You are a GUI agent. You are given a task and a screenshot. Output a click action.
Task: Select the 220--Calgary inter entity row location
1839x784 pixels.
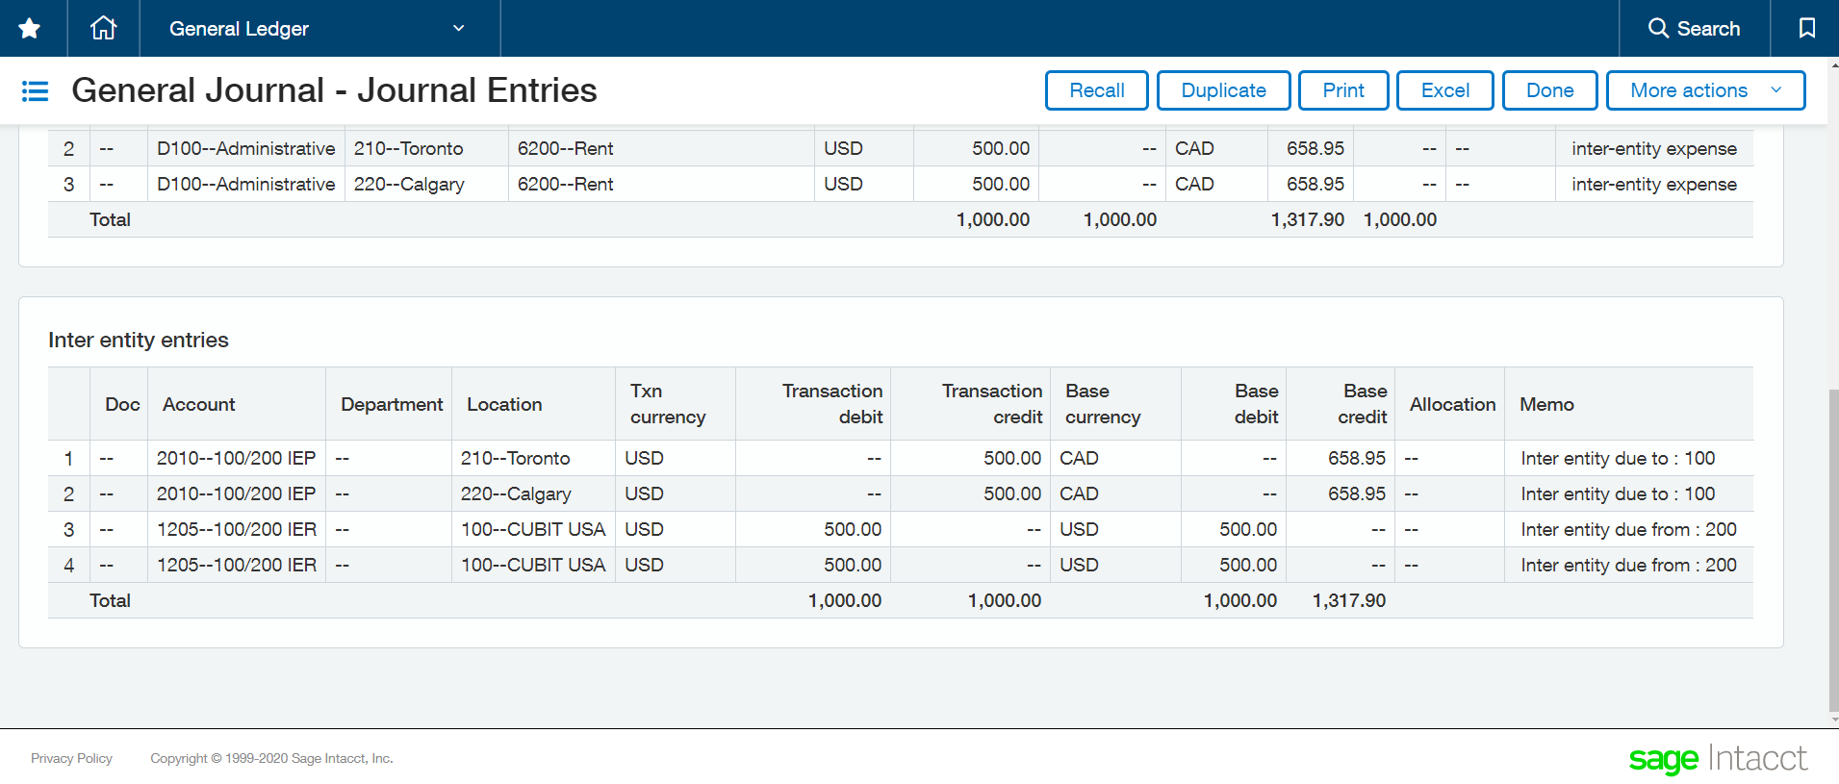click(x=516, y=494)
